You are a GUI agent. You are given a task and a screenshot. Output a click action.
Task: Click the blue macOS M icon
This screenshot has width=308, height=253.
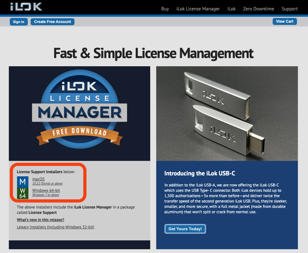pos(23,182)
